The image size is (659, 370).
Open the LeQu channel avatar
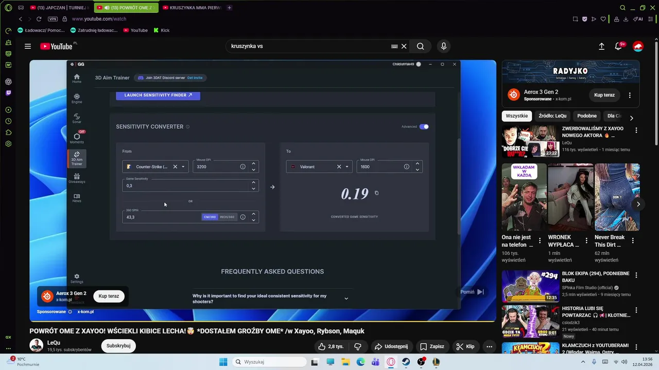[36, 345]
